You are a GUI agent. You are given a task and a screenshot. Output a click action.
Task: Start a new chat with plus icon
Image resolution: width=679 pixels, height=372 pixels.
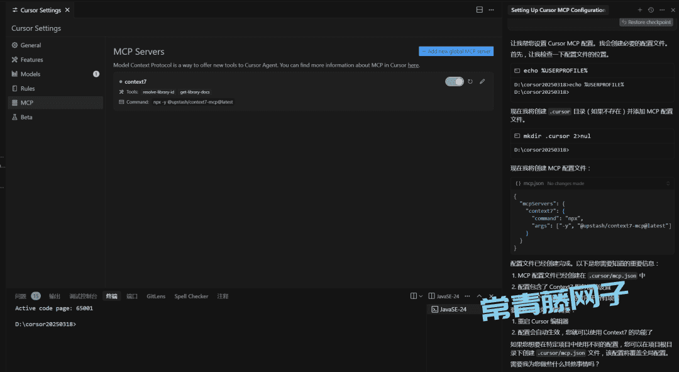(x=639, y=9)
